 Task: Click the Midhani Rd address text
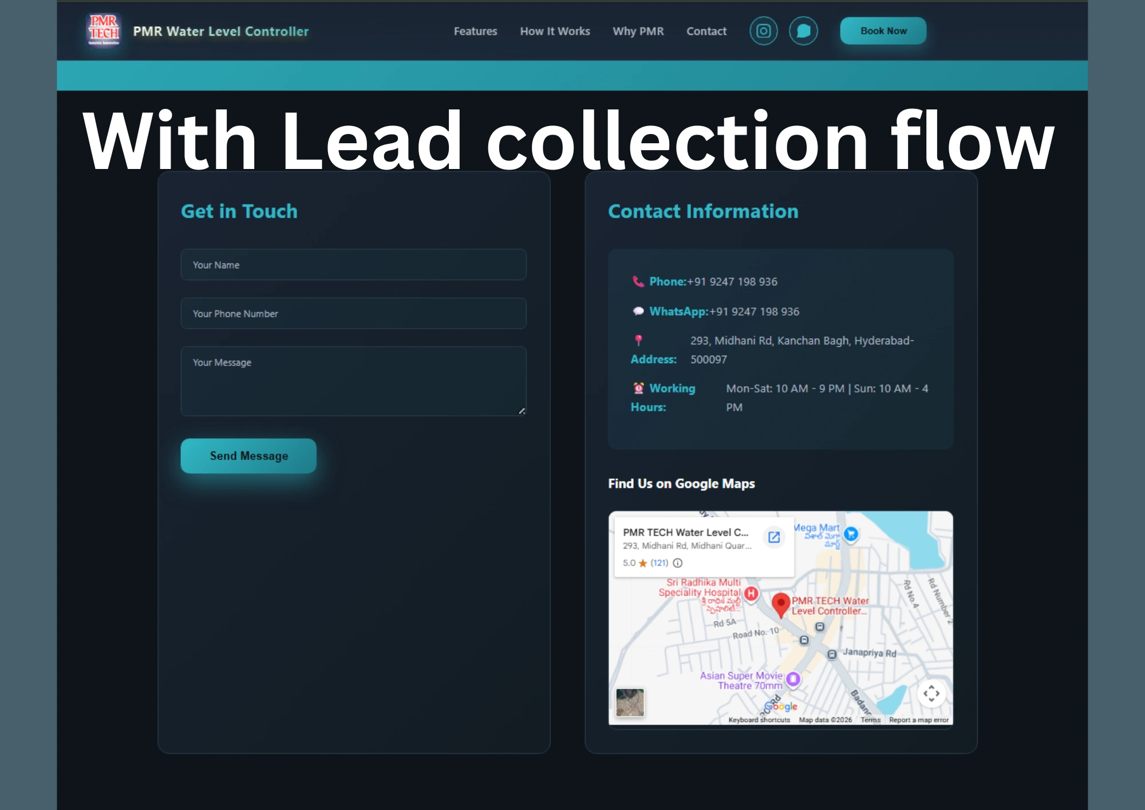coord(802,350)
